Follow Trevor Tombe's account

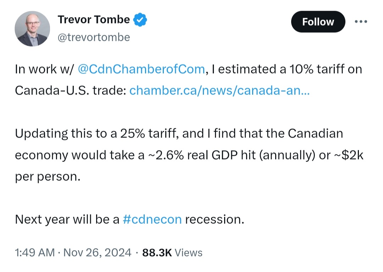(318, 22)
